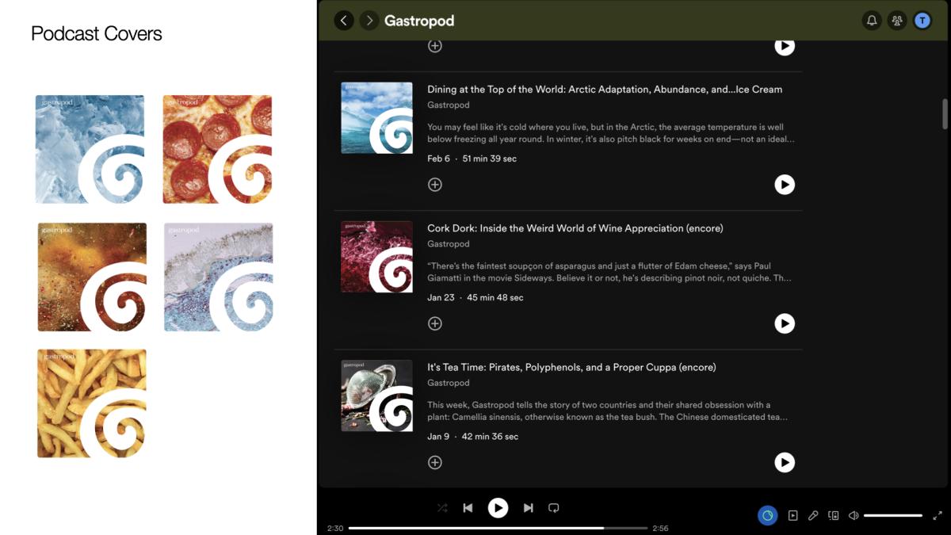Go back with the left arrow button
The height and width of the screenshot is (535, 951).
tap(343, 21)
